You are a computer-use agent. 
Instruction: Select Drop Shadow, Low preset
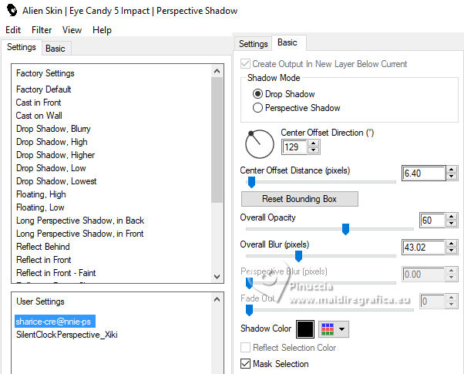pyautogui.click(x=51, y=168)
